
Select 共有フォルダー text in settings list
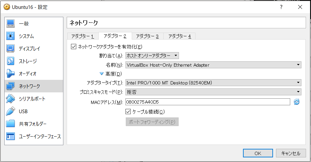coord(33,124)
